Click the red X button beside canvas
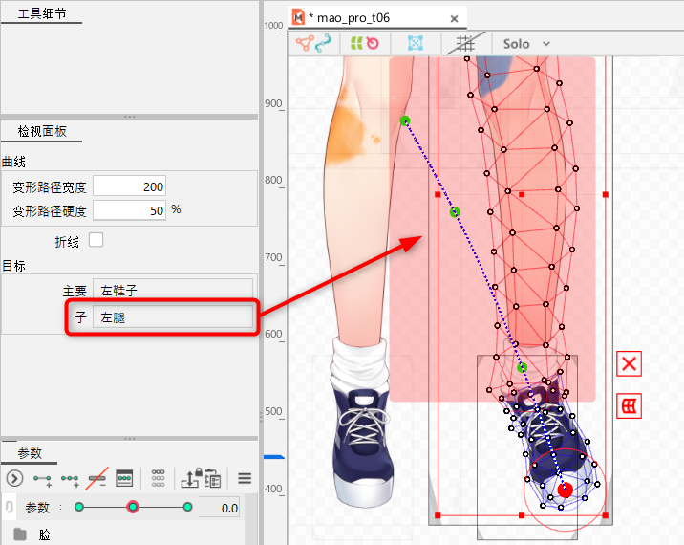The width and height of the screenshot is (684, 545). 629,364
